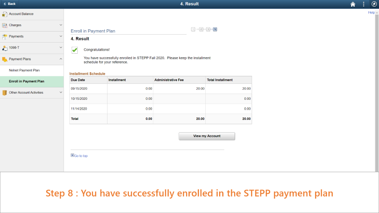Click the Other Account Activities icon
This screenshot has height=213, width=379.
[4, 93]
